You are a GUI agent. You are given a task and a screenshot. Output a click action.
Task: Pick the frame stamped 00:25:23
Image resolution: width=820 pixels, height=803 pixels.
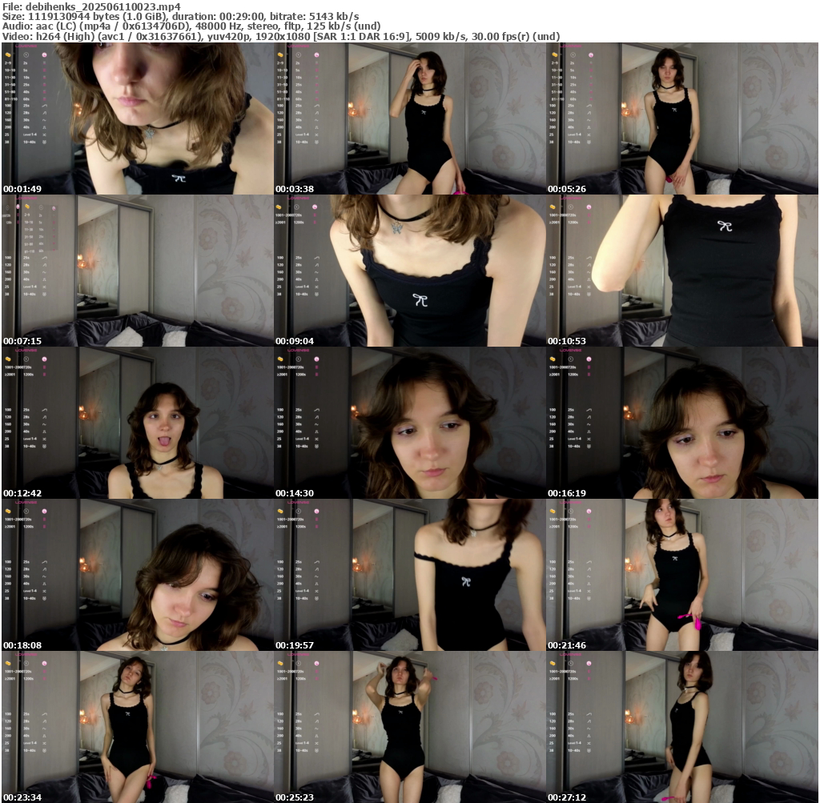pos(410,727)
